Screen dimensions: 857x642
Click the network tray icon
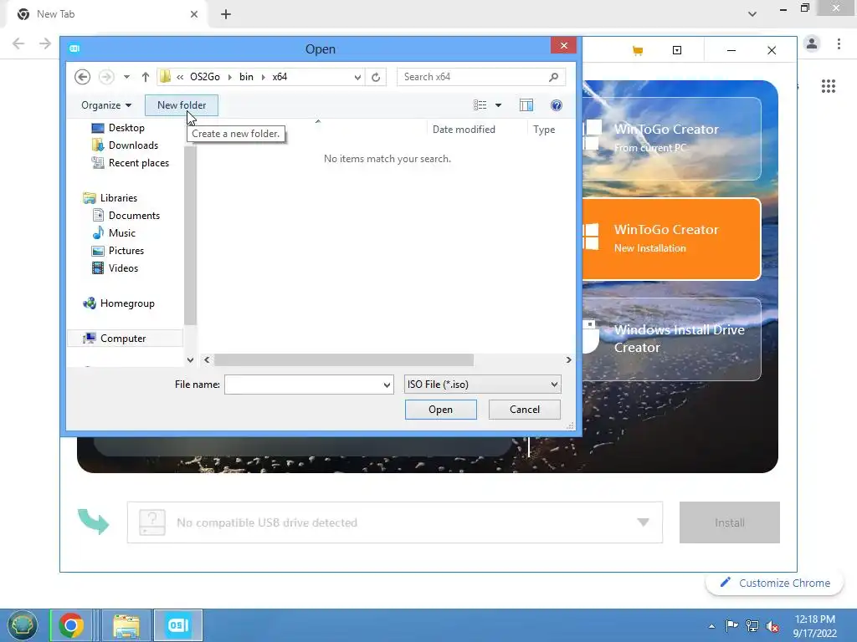click(752, 625)
